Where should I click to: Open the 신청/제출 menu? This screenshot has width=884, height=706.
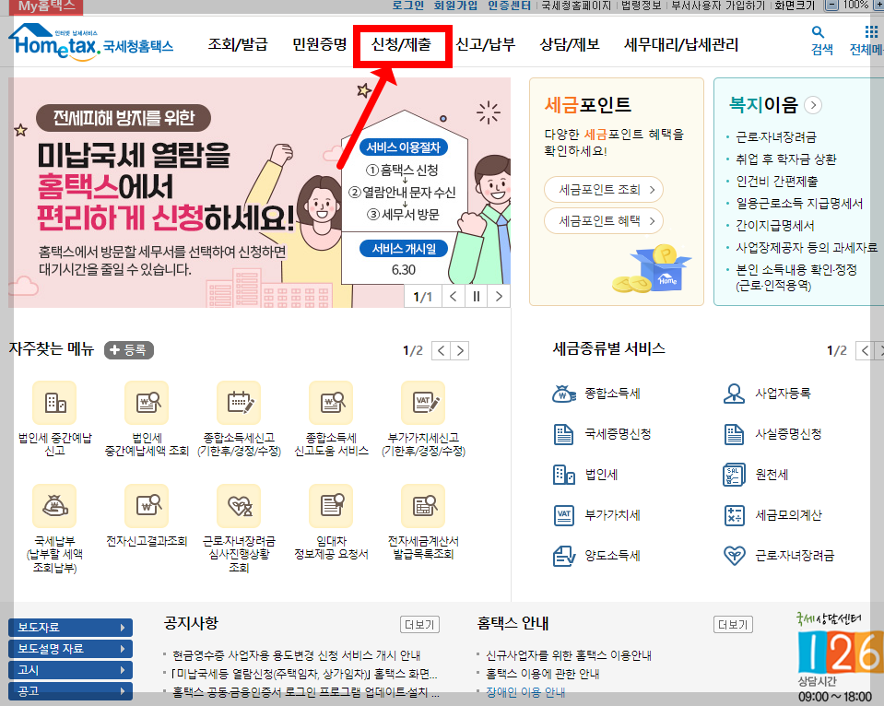[x=401, y=44]
